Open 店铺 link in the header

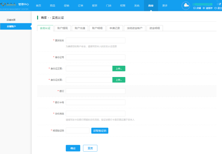point(197,8)
